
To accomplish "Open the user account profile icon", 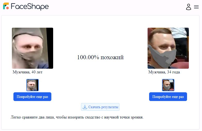I will [189, 7].
